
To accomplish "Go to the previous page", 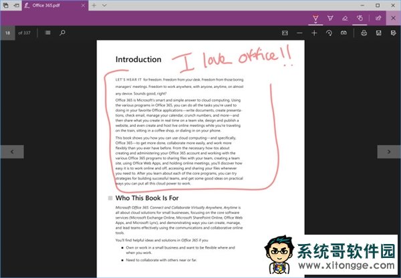I will click(12, 152).
